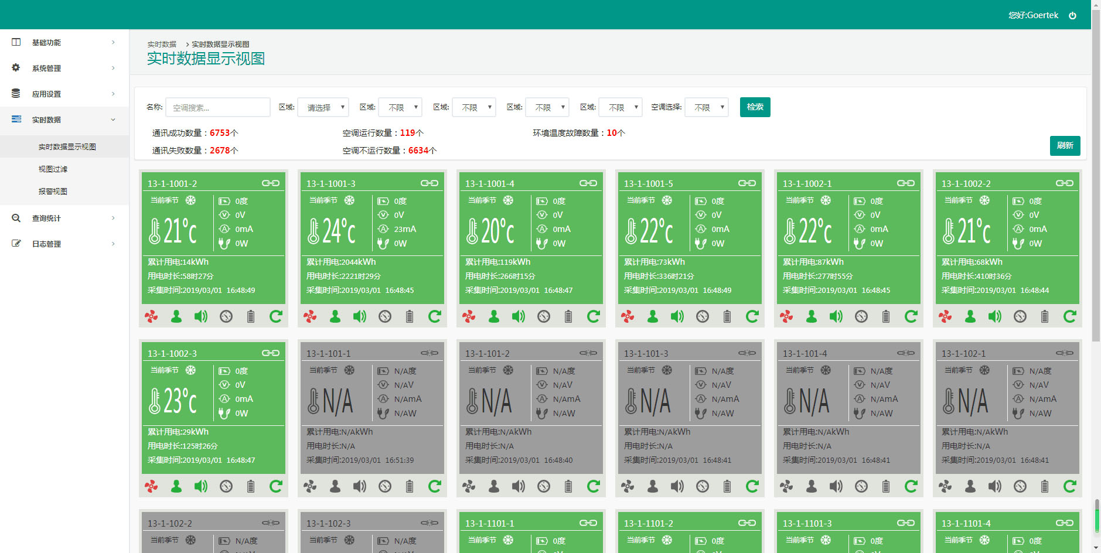
Task: Click the 实时数据 breadcrumb link
Action: point(162,43)
